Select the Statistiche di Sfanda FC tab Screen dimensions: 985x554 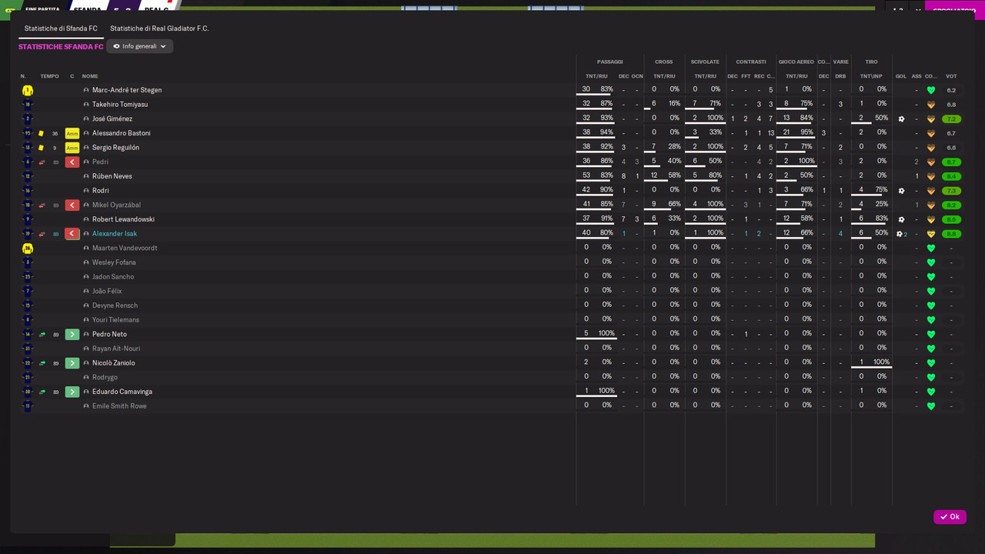(x=61, y=28)
